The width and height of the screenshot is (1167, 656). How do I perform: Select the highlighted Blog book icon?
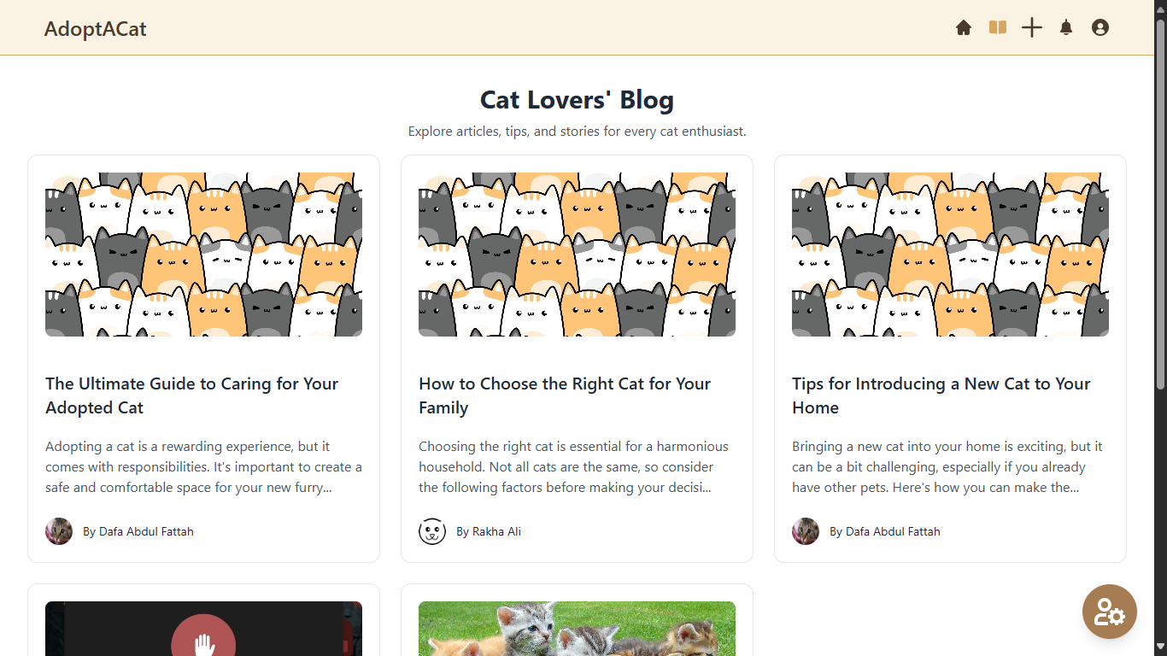997,27
